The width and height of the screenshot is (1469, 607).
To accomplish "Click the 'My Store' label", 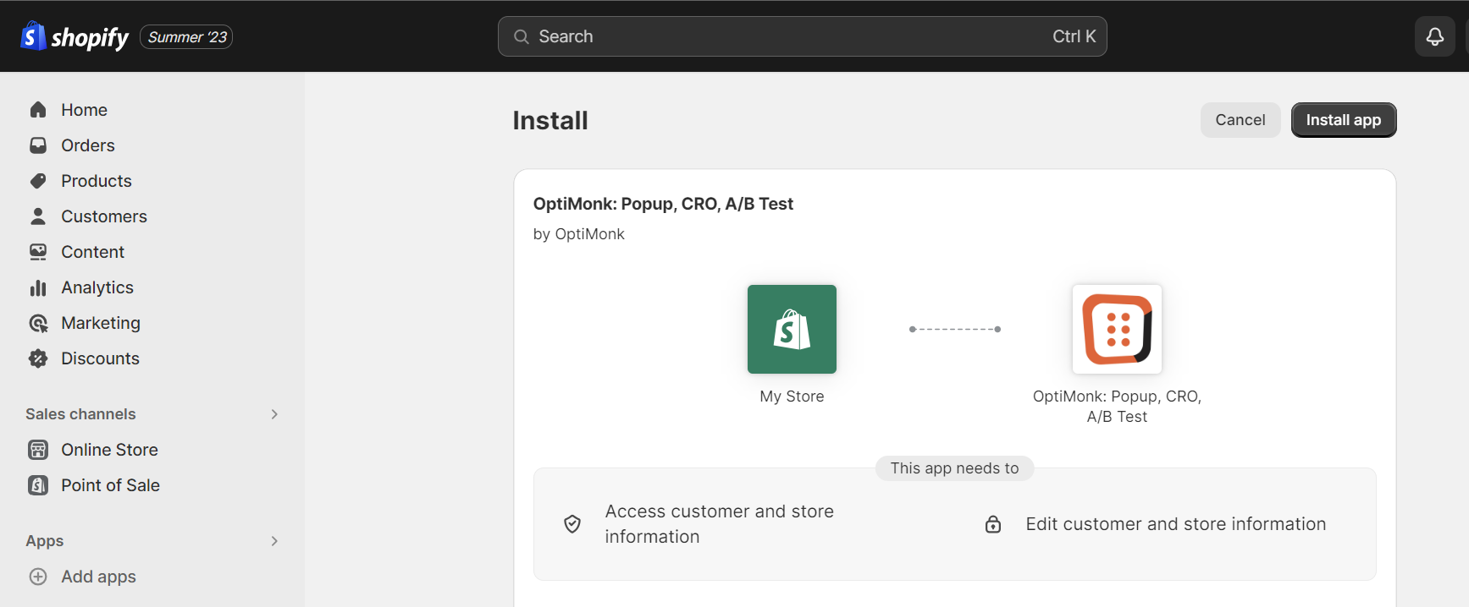I will coord(792,396).
